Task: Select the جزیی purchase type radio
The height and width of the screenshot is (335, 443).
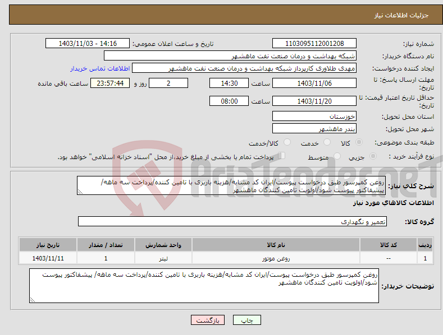Action: (x=373, y=156)
